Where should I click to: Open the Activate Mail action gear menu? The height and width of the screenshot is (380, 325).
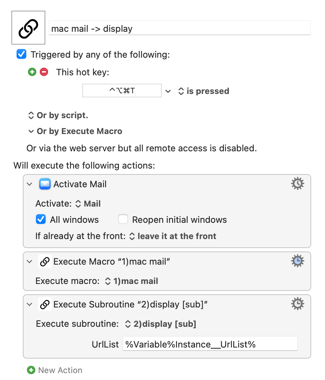coord(297,183)
